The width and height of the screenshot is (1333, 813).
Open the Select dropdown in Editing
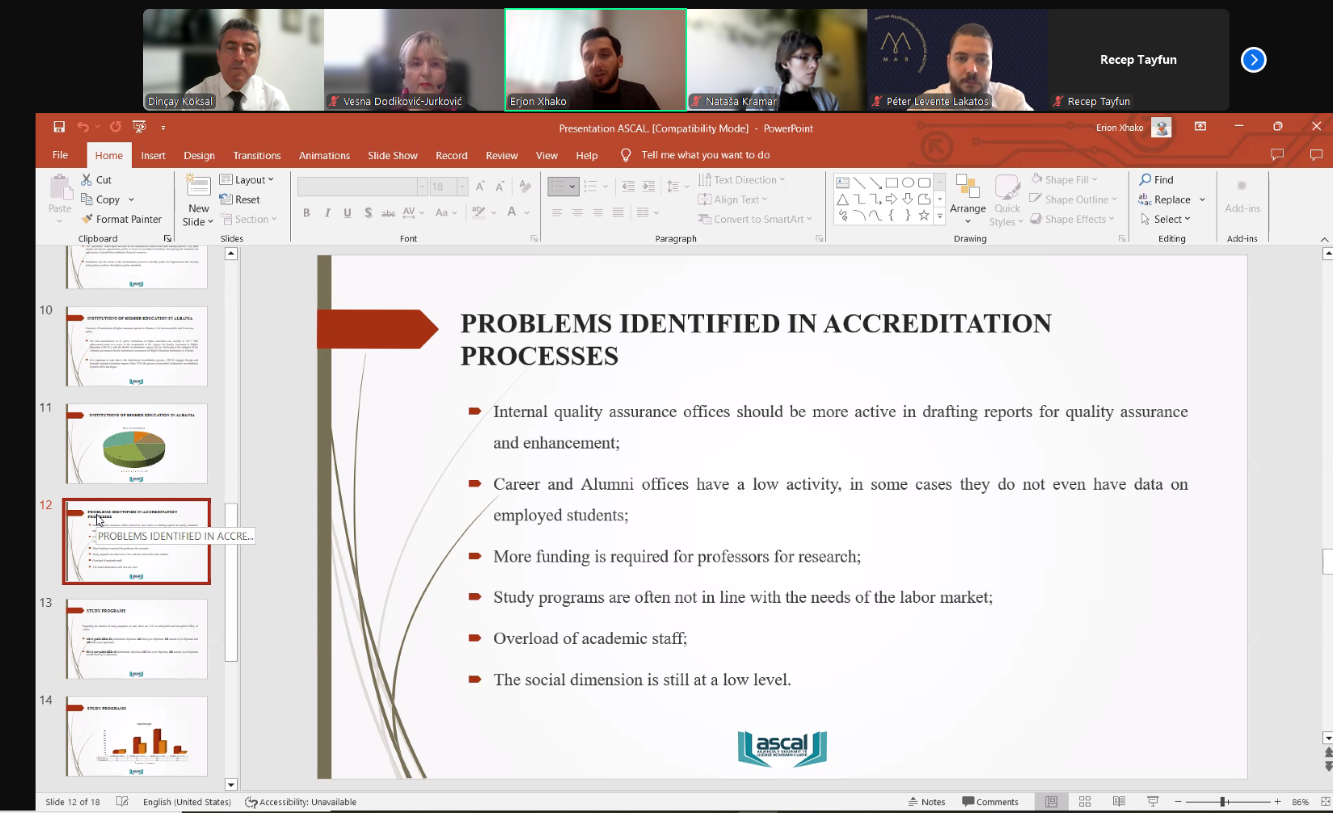(x=1166, y=219)
